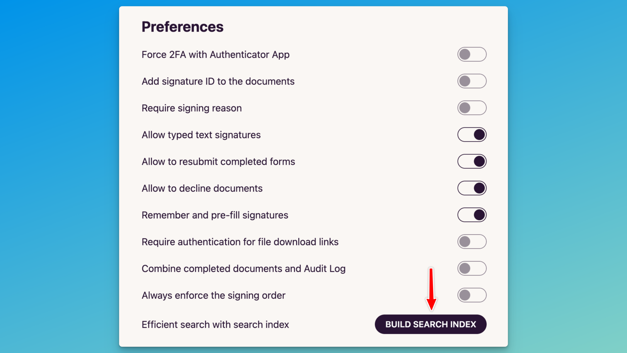
Task: Click the Allow to decline documents label
Action: click(202, 188)
